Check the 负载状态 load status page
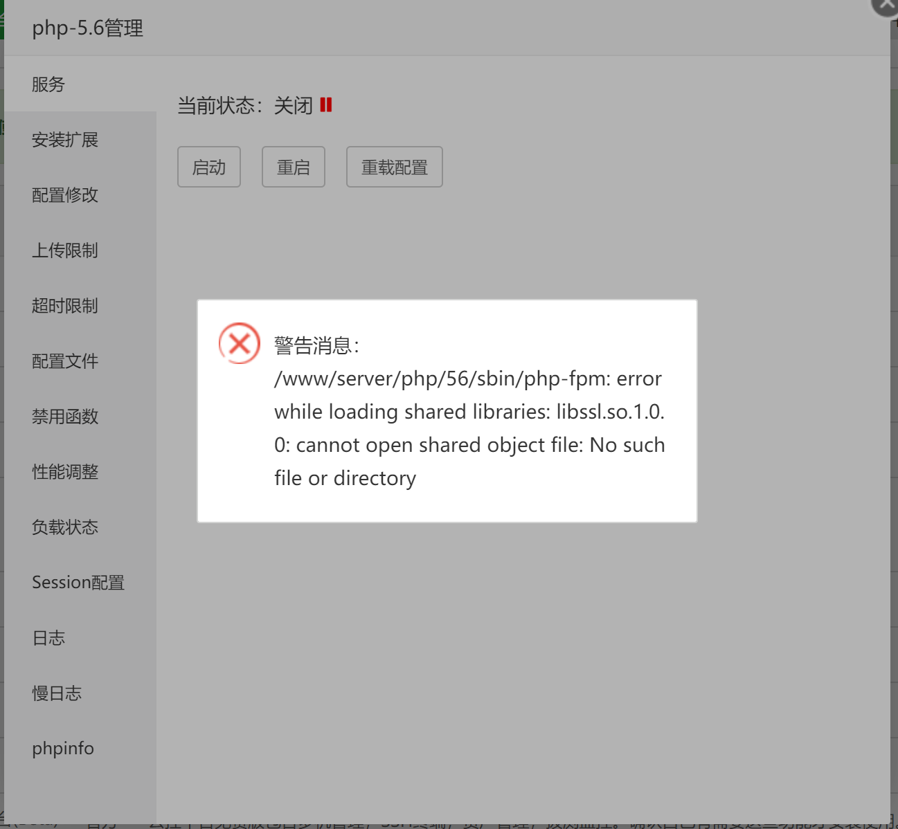 coord(65,527)
